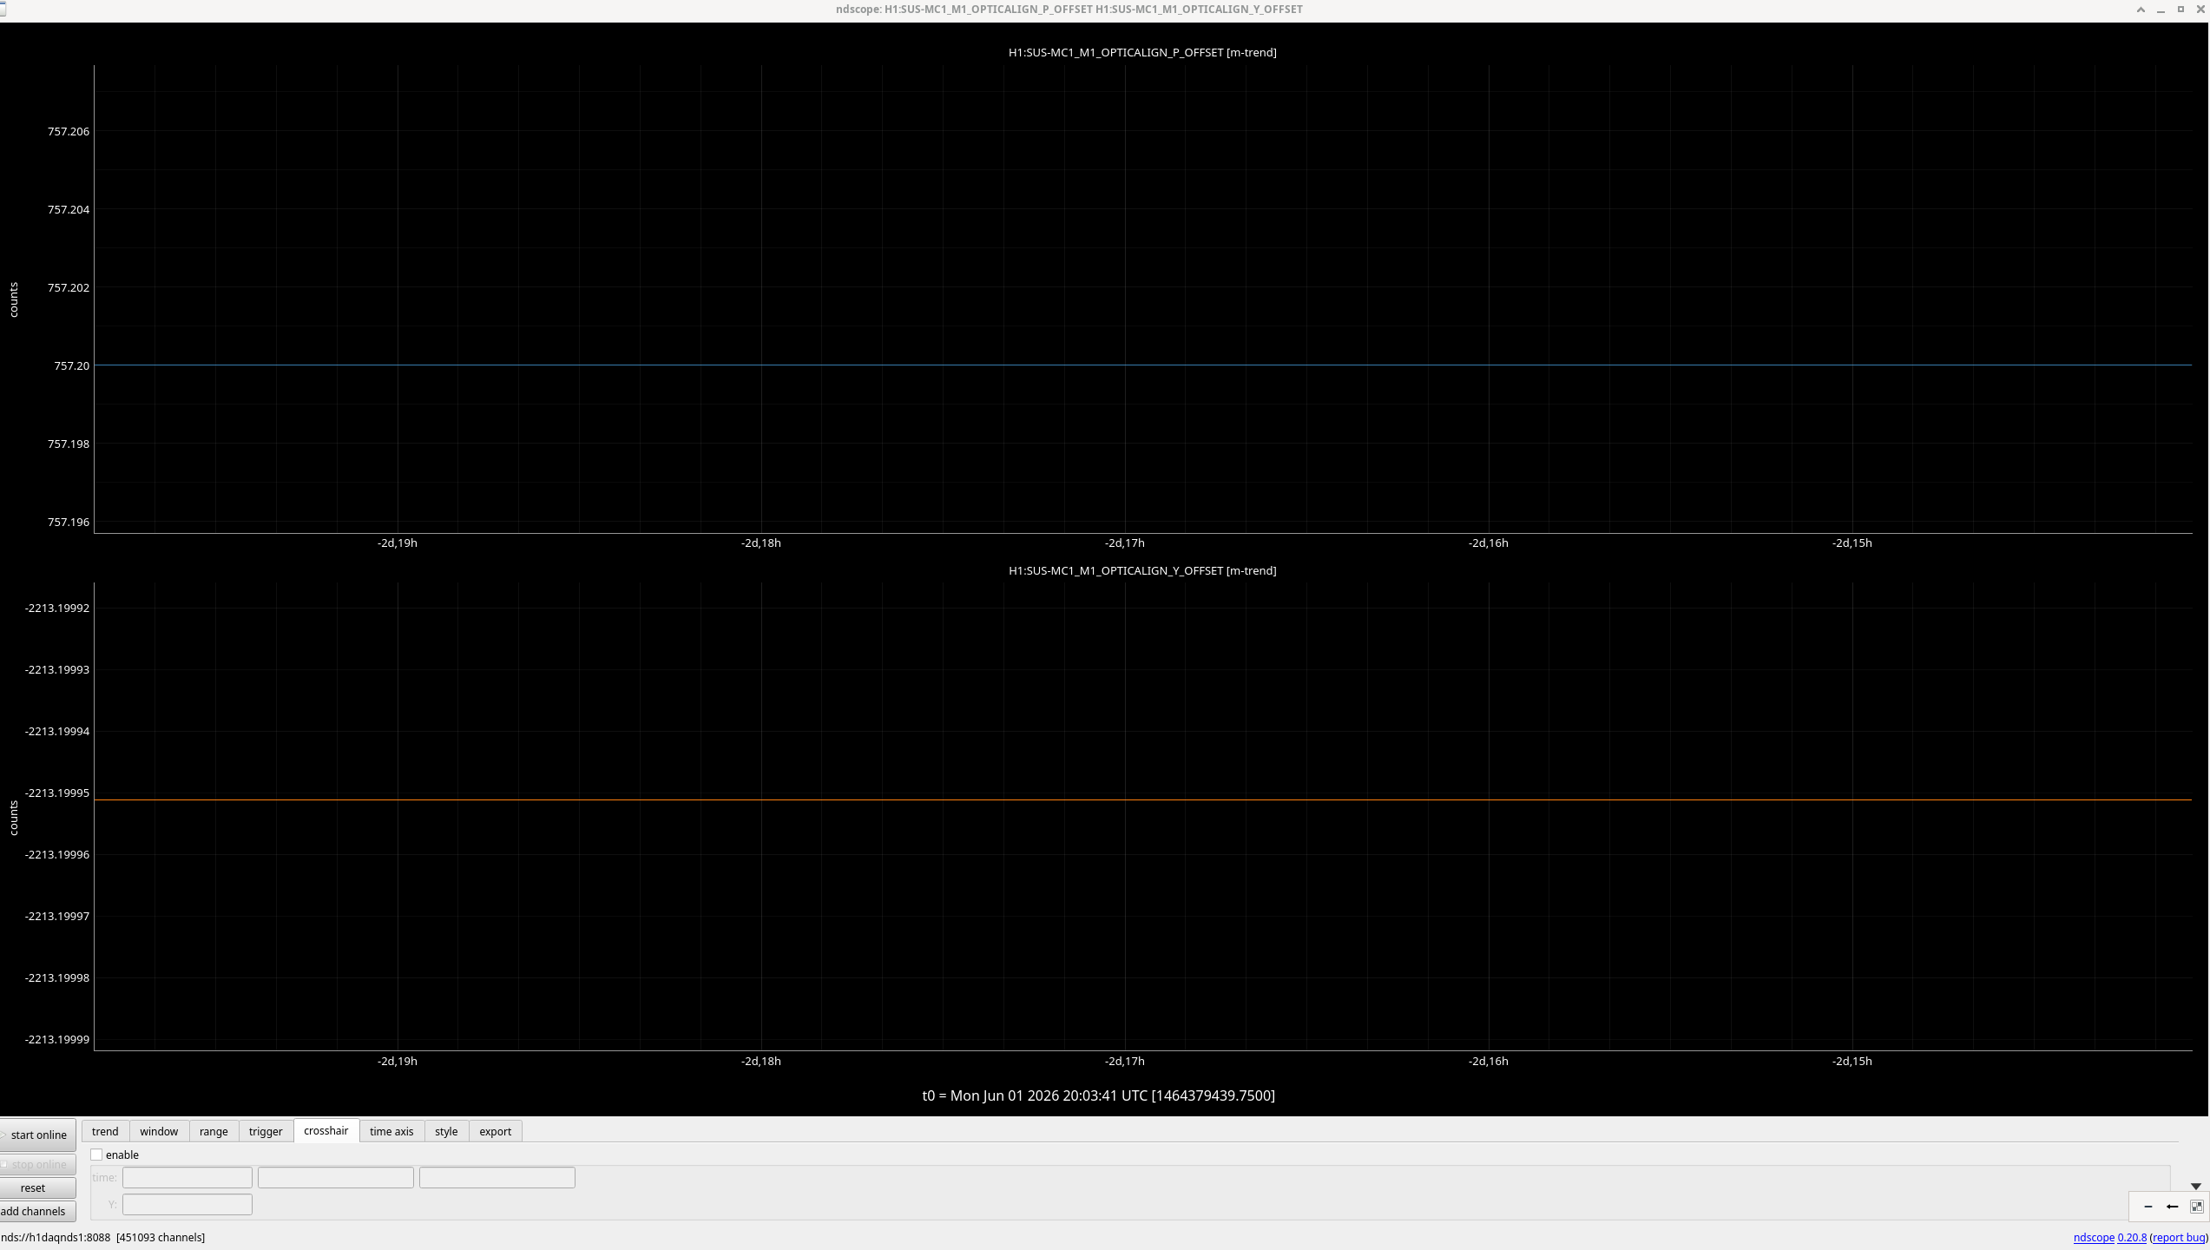Open the trend tab
Viewport: 2210px width, 1250px height.
105,1131
